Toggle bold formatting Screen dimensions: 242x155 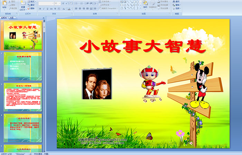(x=40, y=9)
